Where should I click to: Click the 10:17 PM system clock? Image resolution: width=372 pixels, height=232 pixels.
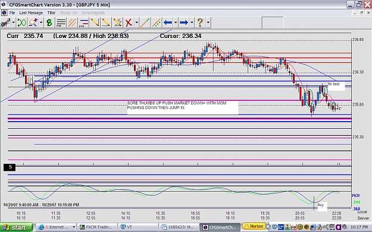(359, 227)
